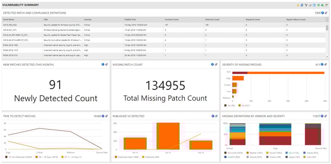Click link icon on Time to Detect Patches
This screenshot has height=164, width=331.
pyautogui.click(x=107, y=116)
